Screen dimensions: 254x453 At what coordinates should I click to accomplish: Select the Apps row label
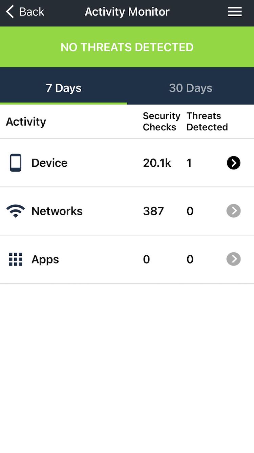pyautogui.click(x=45, y=259)
